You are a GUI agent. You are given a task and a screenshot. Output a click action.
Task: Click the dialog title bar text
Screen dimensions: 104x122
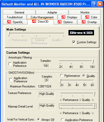click(46, 4)
